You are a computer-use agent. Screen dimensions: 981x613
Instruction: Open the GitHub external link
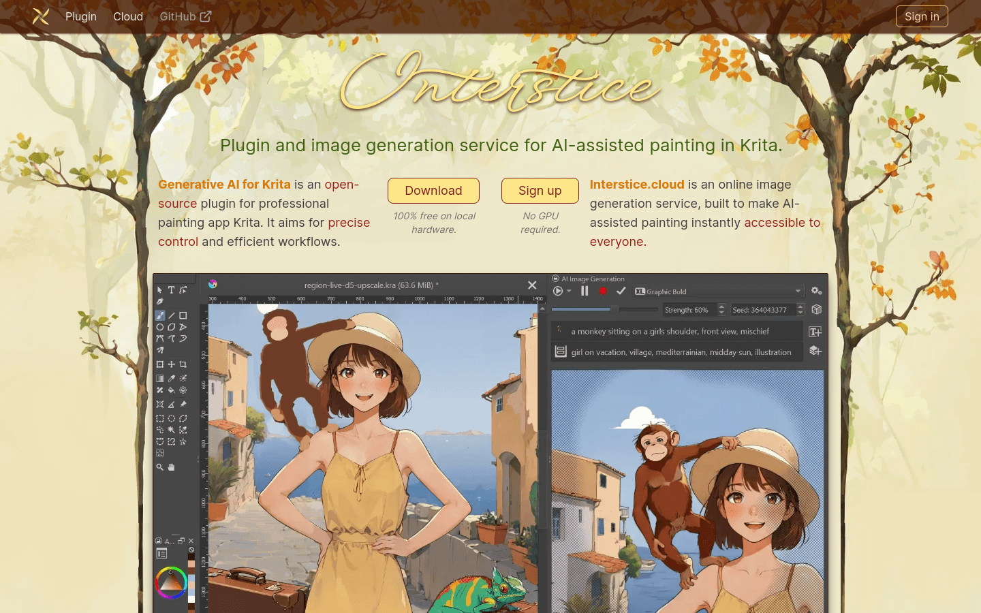(x=185, y=16)
